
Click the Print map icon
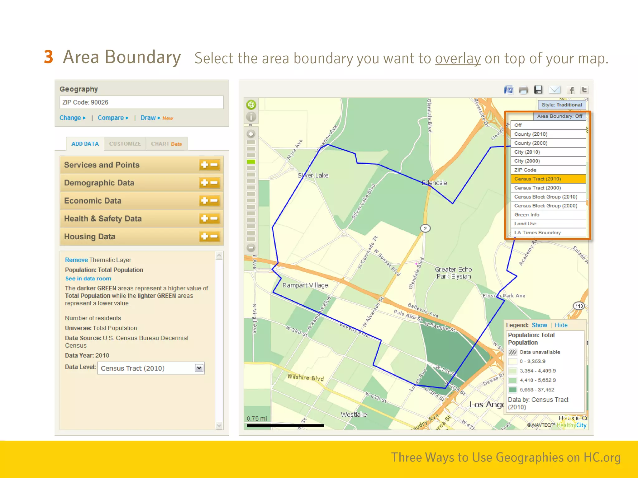pyautogui.click(x=523, y=90)
